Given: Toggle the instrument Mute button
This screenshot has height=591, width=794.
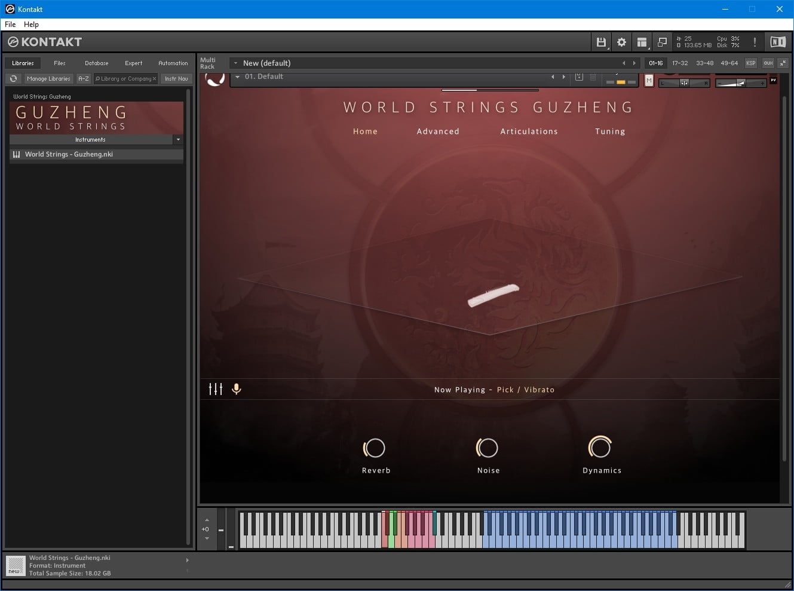Looking at the screenshot, I should click(649, 81).
